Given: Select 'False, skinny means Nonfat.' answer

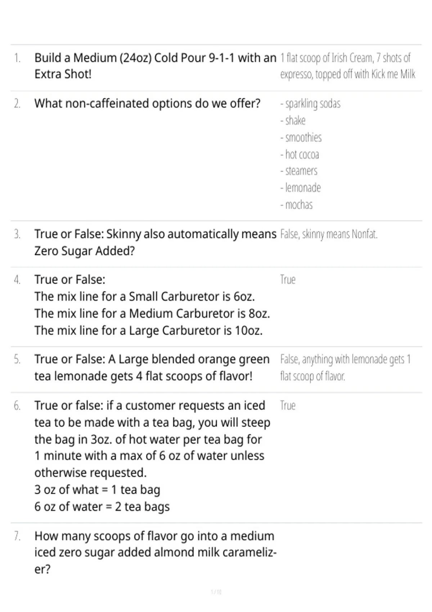Looking at the screenshot, I should click(329, 234).
